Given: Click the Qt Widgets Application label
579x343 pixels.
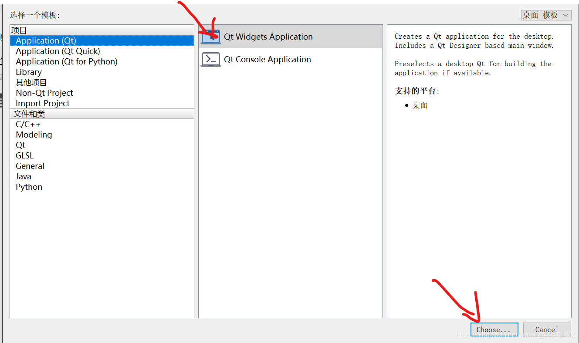Looking at the screenshot, I should (x=268, y=37).
